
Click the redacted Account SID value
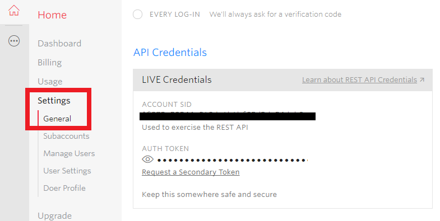click(228, 116)
